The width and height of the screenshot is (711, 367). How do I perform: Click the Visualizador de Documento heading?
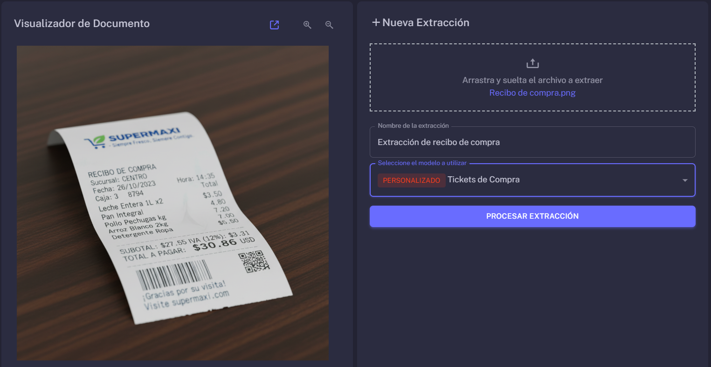[x=82, y=23]
